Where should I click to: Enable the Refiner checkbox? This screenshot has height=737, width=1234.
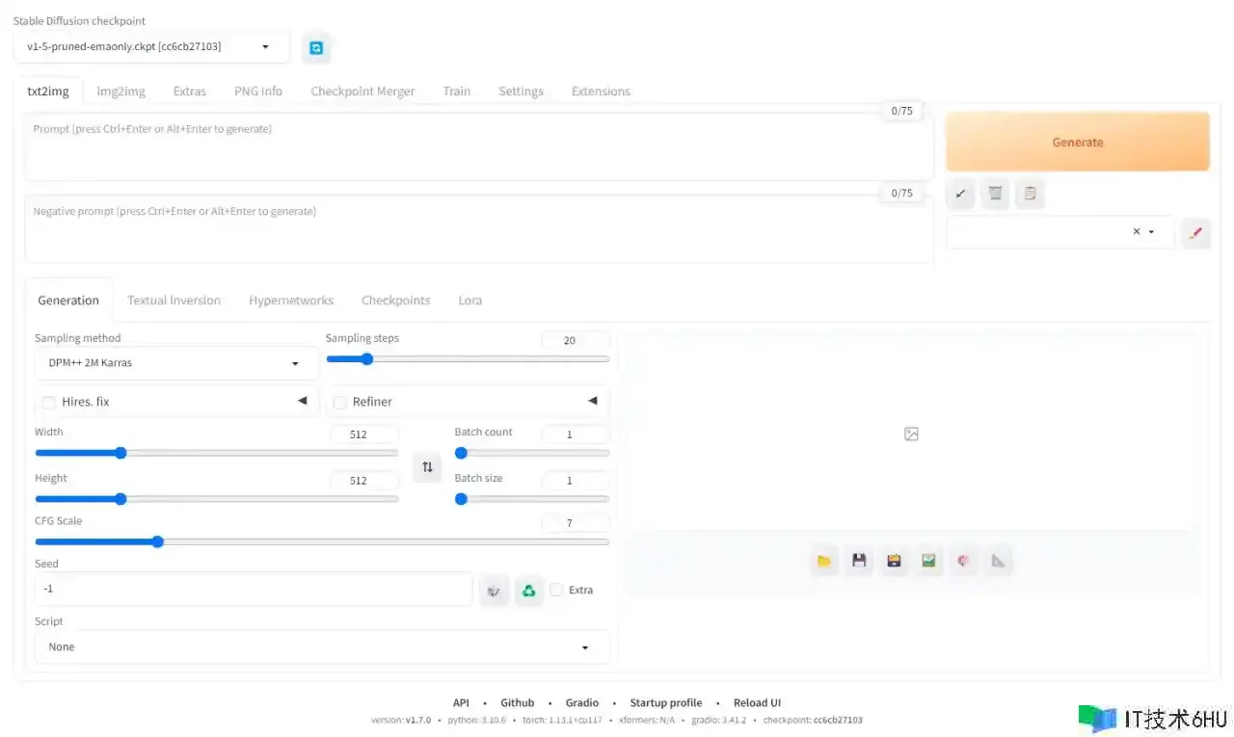coord(340,402)
